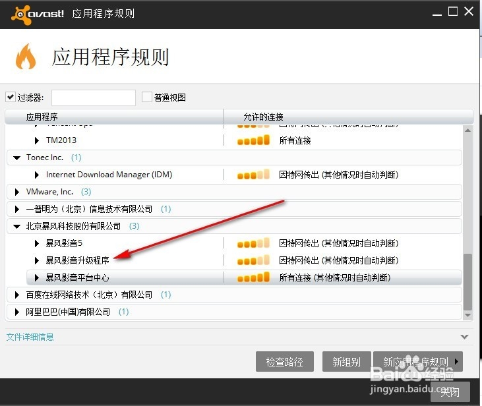
Task: Expand the TM2013 application row
Action: pyautogui.click(x=37, y=141)
